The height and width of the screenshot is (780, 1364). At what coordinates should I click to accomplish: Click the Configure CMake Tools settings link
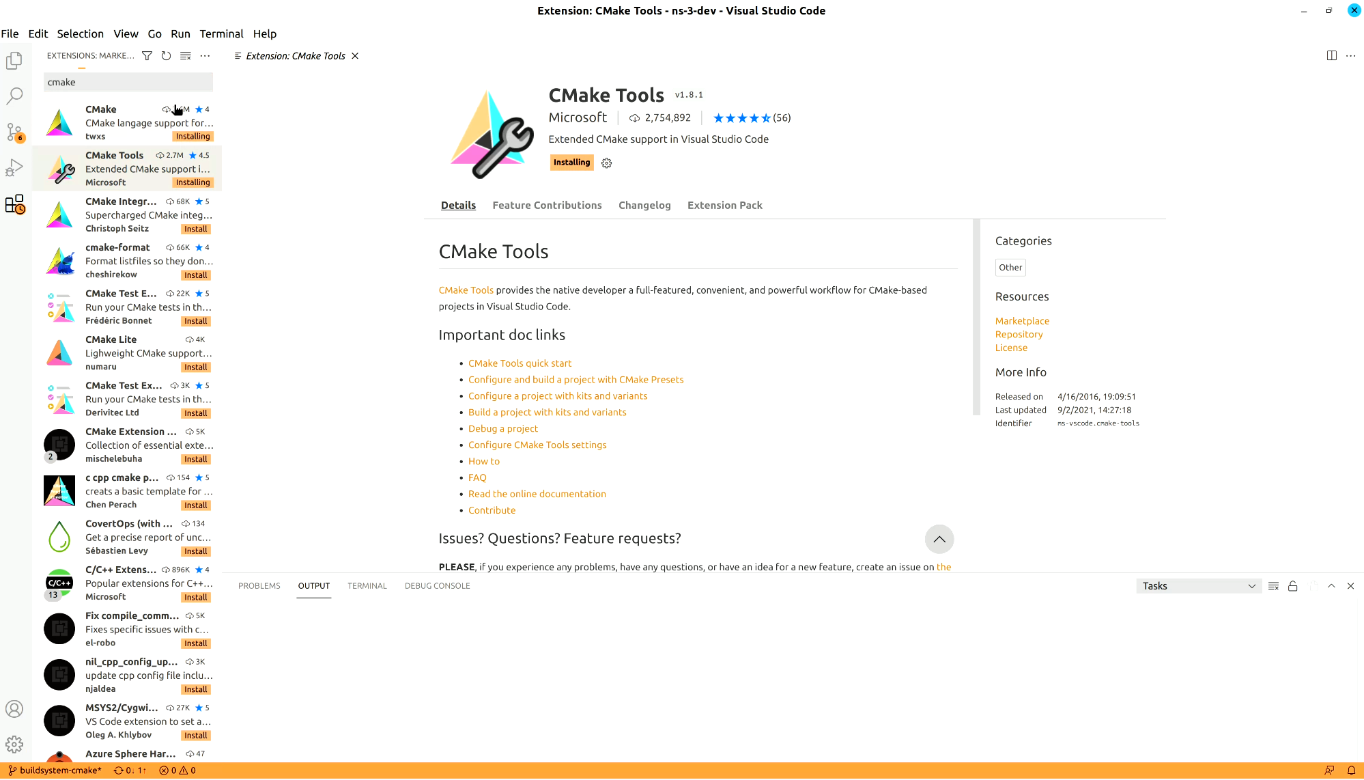[538, 445]
